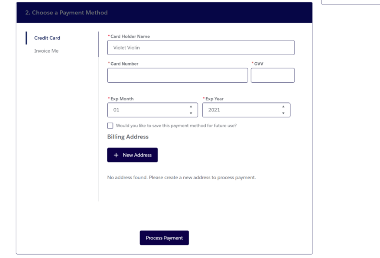
Task: Click the Exp Year up arrow
Action: tap(283, 107)
